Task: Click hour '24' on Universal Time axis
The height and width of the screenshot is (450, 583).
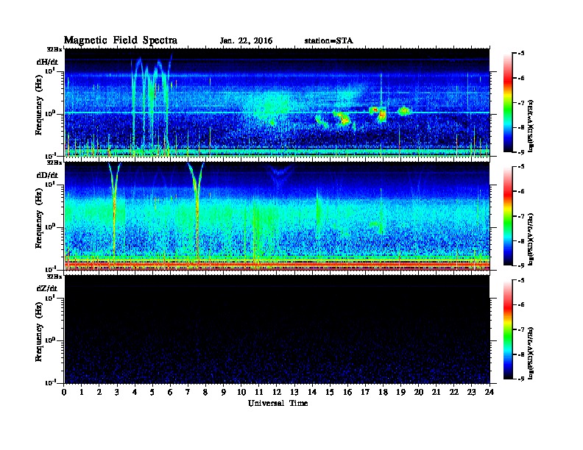Action: 490,392
